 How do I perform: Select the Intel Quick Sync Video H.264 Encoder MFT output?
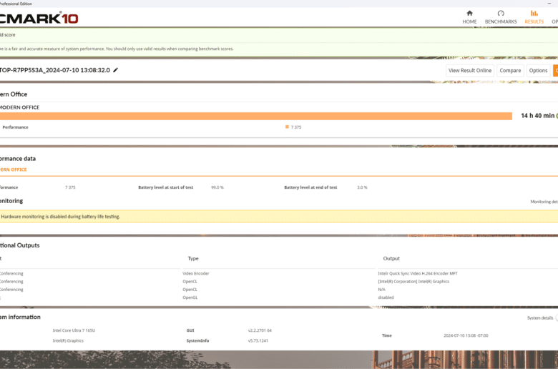click(418, 274)
